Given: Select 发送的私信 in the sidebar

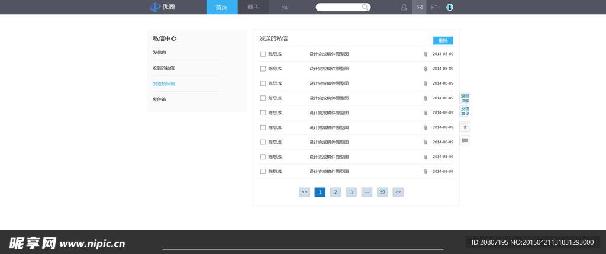Looking at the screenshot, I should pos(163,83).
